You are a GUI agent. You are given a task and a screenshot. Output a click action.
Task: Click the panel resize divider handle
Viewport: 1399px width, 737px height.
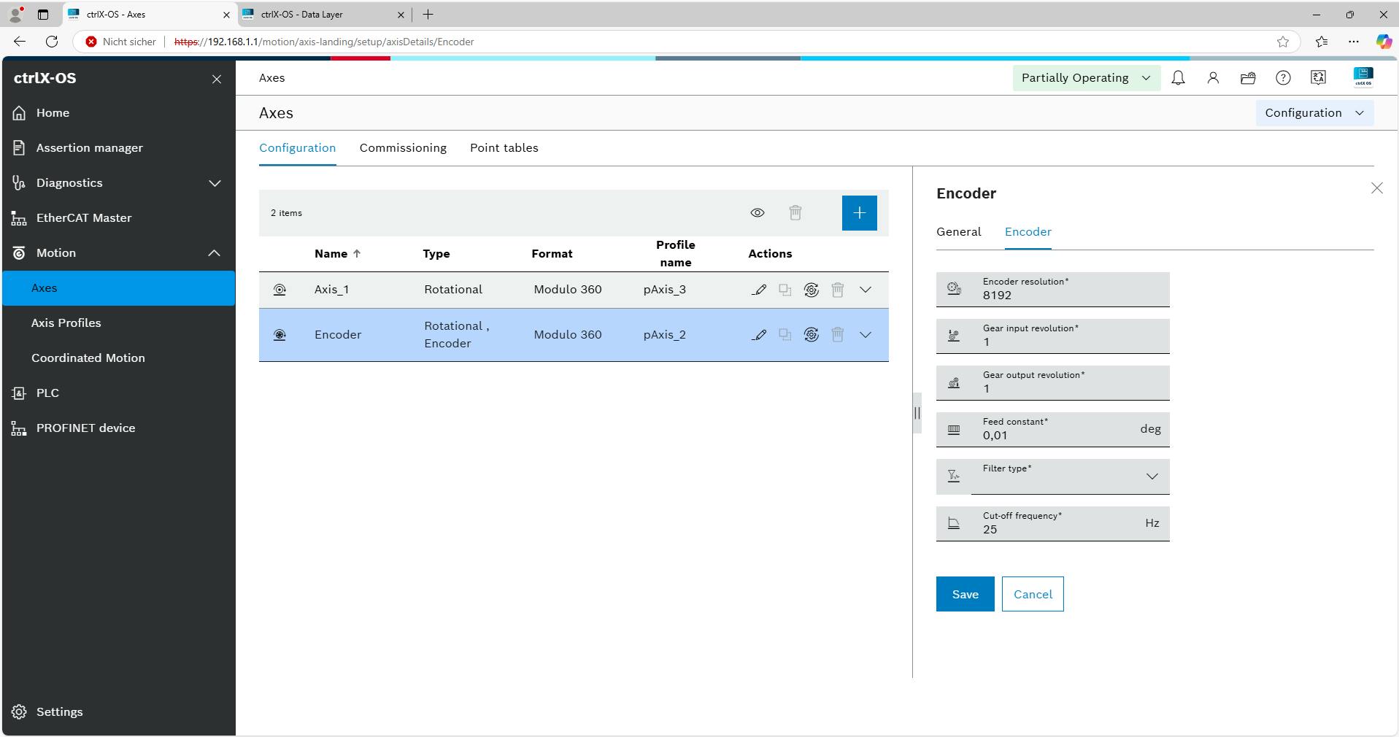click(917, 413)
